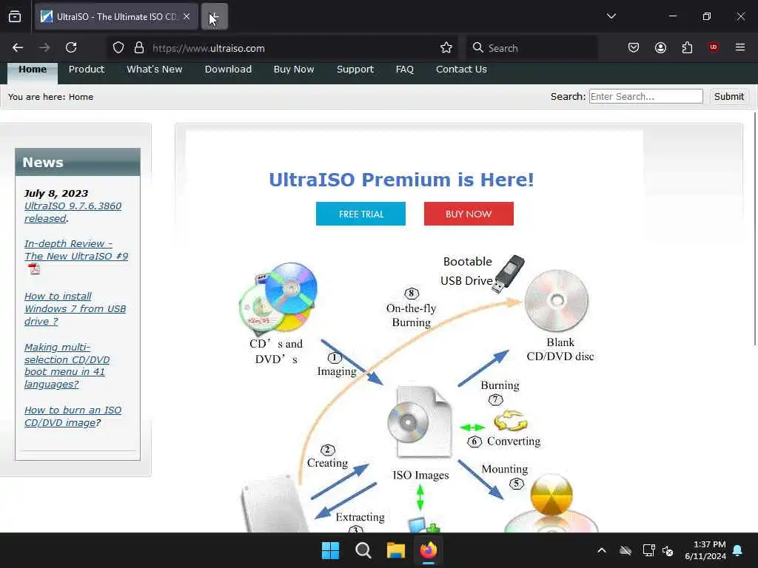Open UltraISO 9.7.6.3860 released link
The image size is (758, 568).
pyautogui.click(x=73, y=212)
